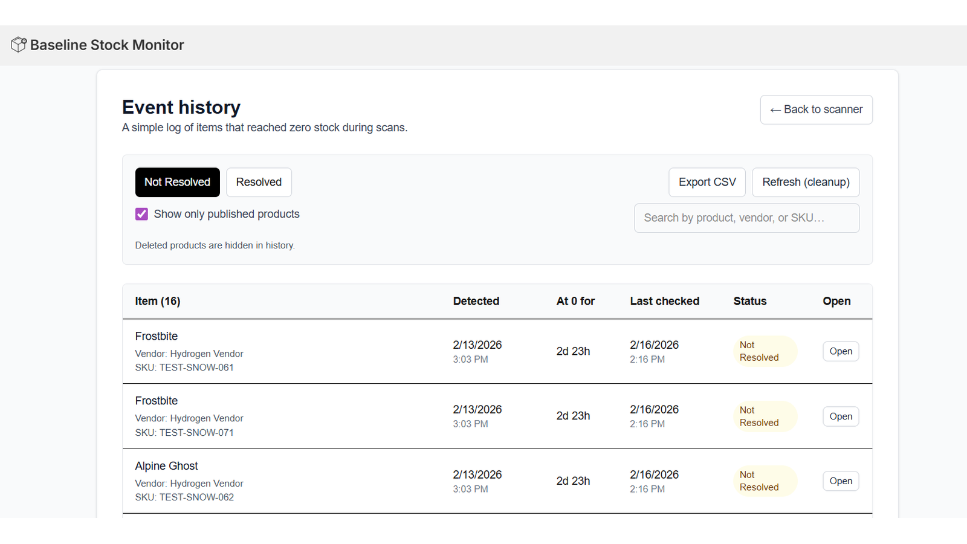The width and height of the screenshot is (967, 544).
Task: Click Export CSV
Action: [x=707, y=182]
